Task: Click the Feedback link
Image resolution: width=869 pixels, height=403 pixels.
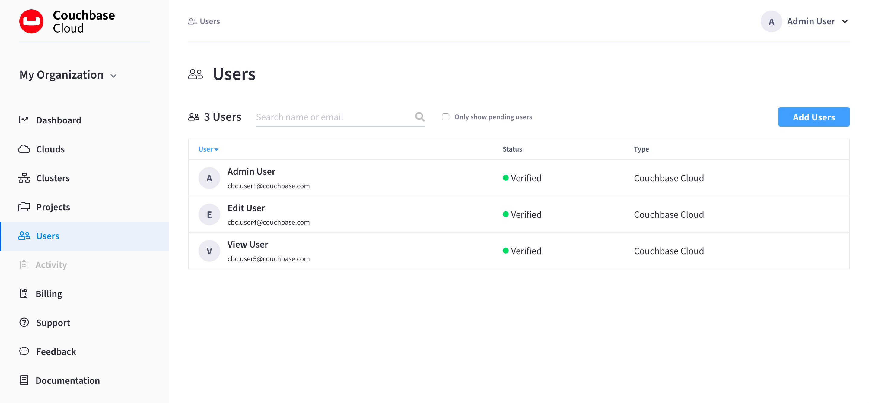Action: click(56, 351)
